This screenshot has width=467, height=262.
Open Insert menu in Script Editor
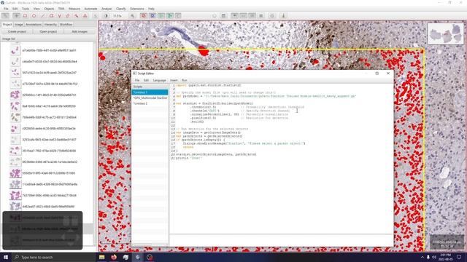(x=174, y=80)
